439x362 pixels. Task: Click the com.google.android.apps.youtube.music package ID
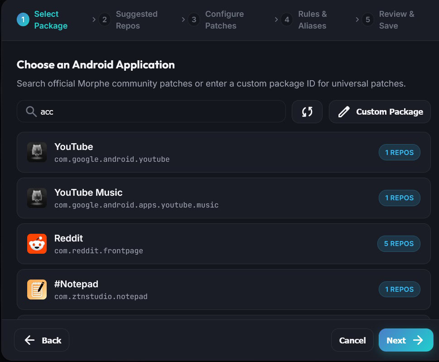coord(136,205)
